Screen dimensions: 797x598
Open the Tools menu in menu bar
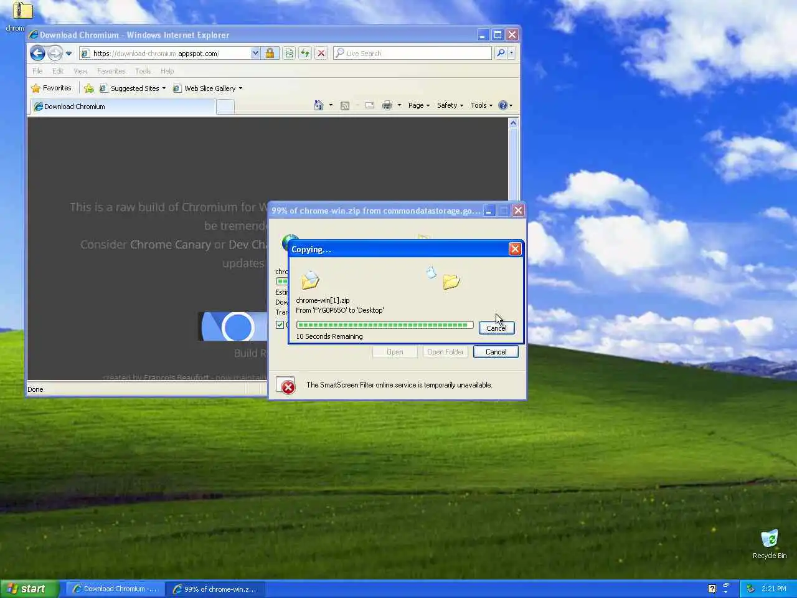point(143,71)
